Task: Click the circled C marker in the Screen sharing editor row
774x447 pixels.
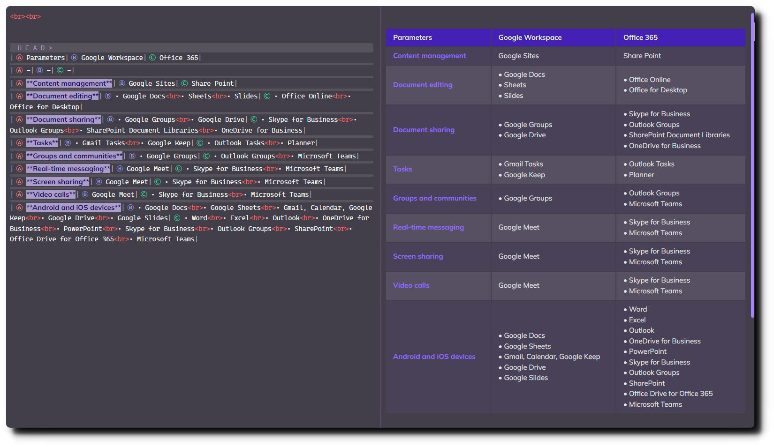Action: [x=158, y=182]
